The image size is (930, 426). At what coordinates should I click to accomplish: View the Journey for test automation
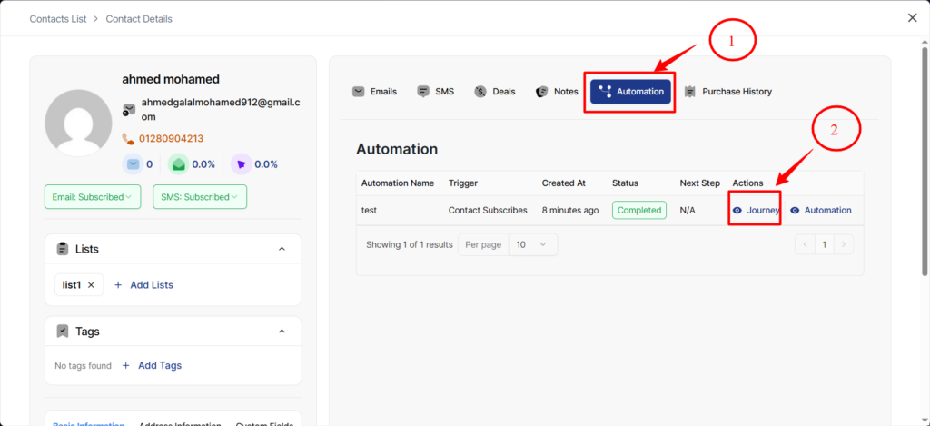tap(757, 210)
